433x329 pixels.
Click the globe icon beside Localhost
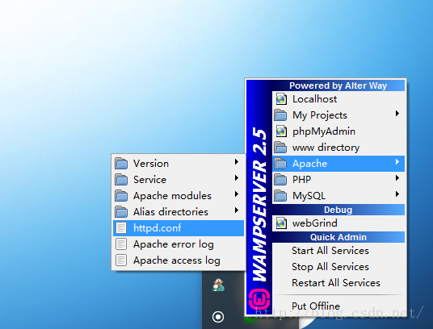pos(281,99)
